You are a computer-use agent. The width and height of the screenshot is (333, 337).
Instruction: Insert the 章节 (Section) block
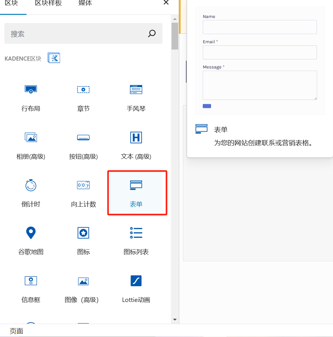pyautogui.click(x=83, y=90)
